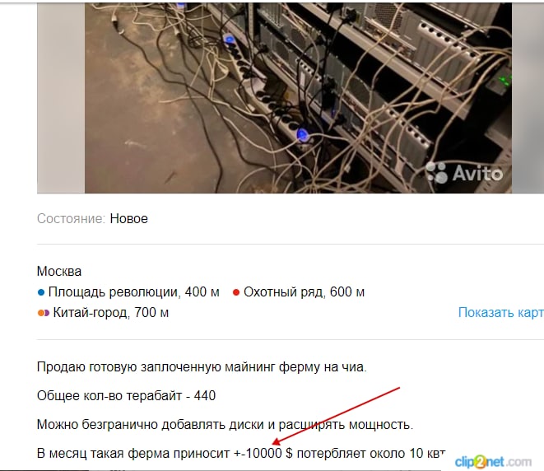544x471 pixels.
Task: Open the Показать карту link
Action: (501, 312)
